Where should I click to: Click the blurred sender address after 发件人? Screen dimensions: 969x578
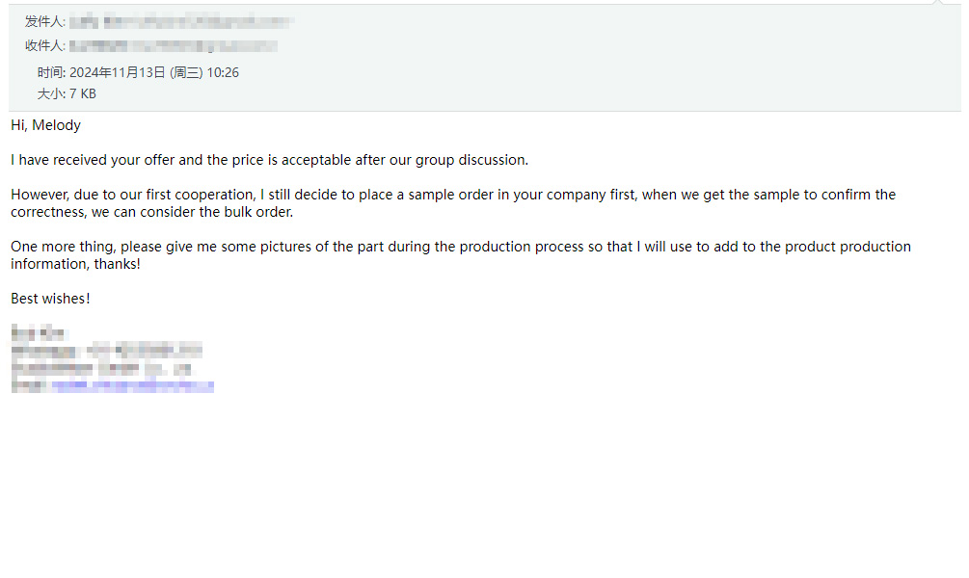(181, 22)
